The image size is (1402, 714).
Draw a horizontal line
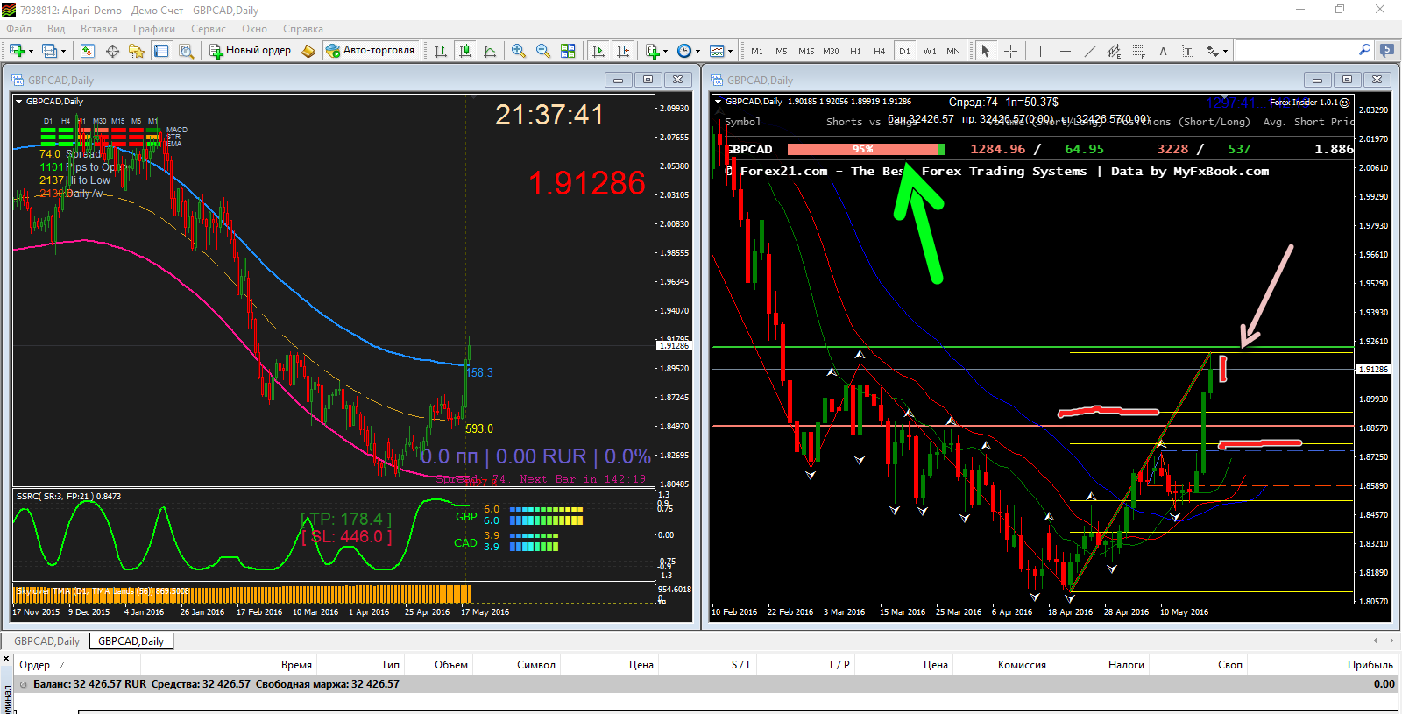tap(1065, 51)
